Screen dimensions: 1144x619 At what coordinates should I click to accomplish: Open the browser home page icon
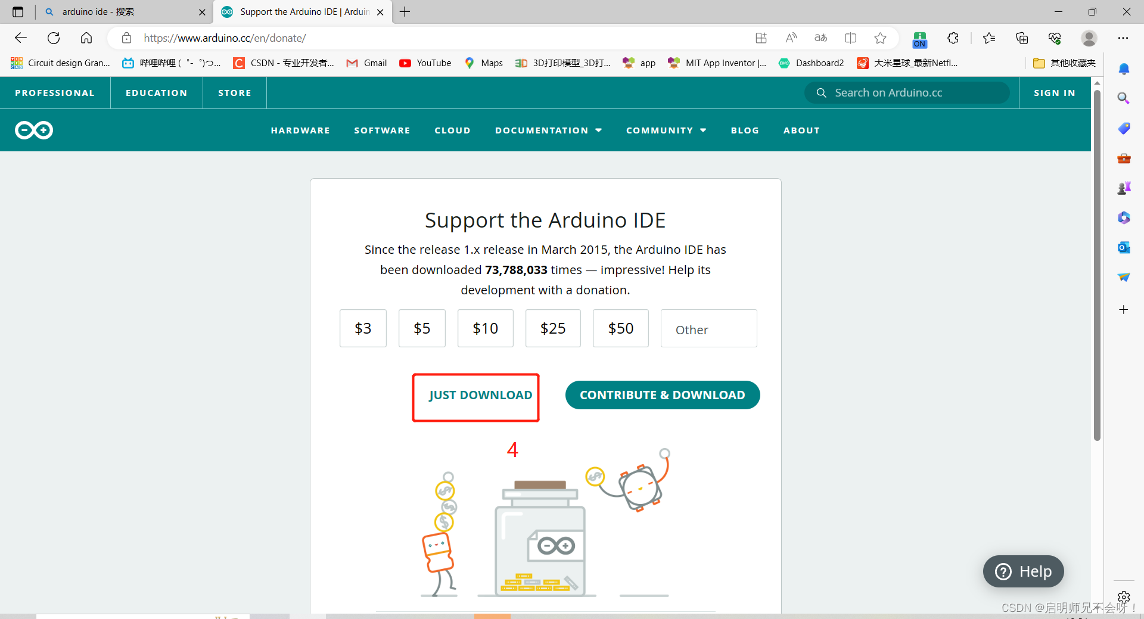click(86, 38)
